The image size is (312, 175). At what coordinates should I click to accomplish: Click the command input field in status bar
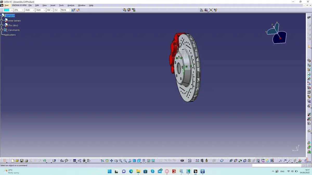tap(276, 165)
